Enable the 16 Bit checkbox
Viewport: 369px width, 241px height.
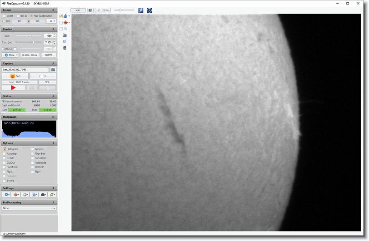pyautogui.click(x=4, y=16)
